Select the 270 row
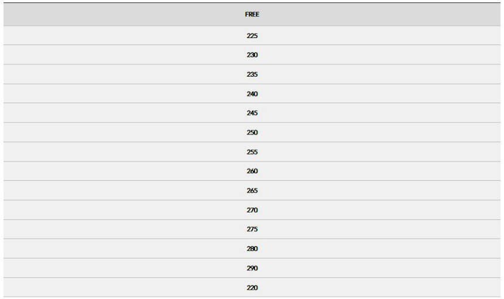This screenshot has width=504, height=299. (x=252, y=210)
